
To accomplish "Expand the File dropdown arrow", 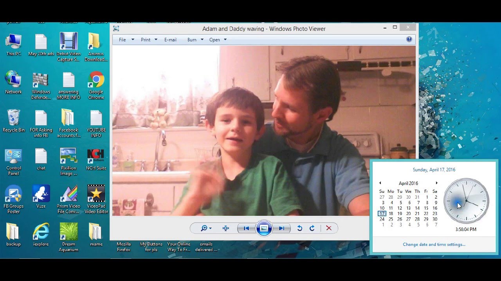I will click(x=133, y=40).
